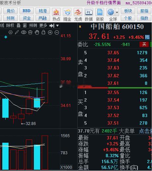Viewport: 152px width, 171px height.
Task: Select sell level 2 price 37.62
Action: pyautogui.click(x=113, y=76)
